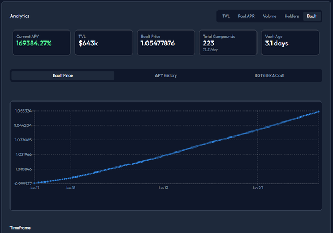Click the Jun 18 x-axis label
The width and height of the screenshot is (333, 233).
click(x=70, y=189)
